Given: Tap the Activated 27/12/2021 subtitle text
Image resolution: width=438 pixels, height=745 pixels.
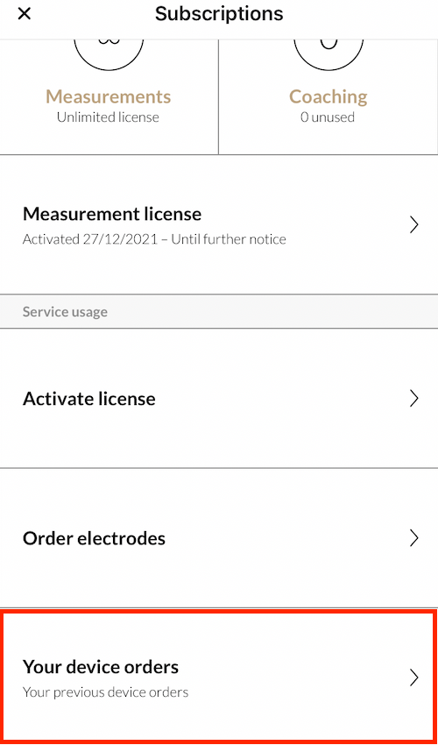Looking at the screenshot, I should [x=154, y=238].
